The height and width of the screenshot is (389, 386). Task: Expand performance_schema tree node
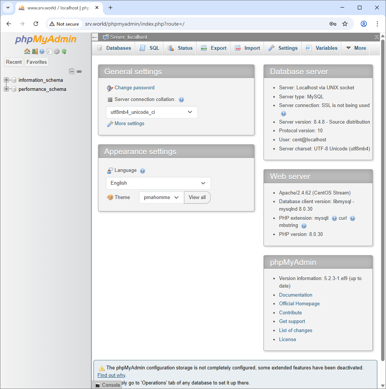[x=6, y=89]
